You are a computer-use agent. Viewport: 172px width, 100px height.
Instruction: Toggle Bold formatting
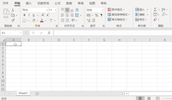pos(25,15)
